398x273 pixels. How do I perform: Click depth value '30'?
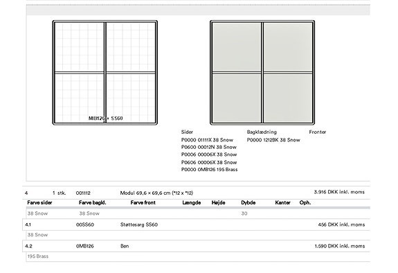244,213
